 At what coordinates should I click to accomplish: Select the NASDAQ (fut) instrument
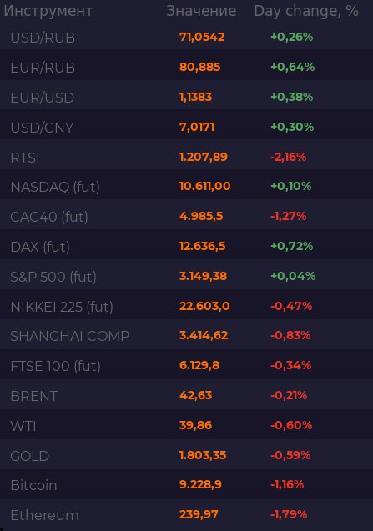[x=187, y=187]
